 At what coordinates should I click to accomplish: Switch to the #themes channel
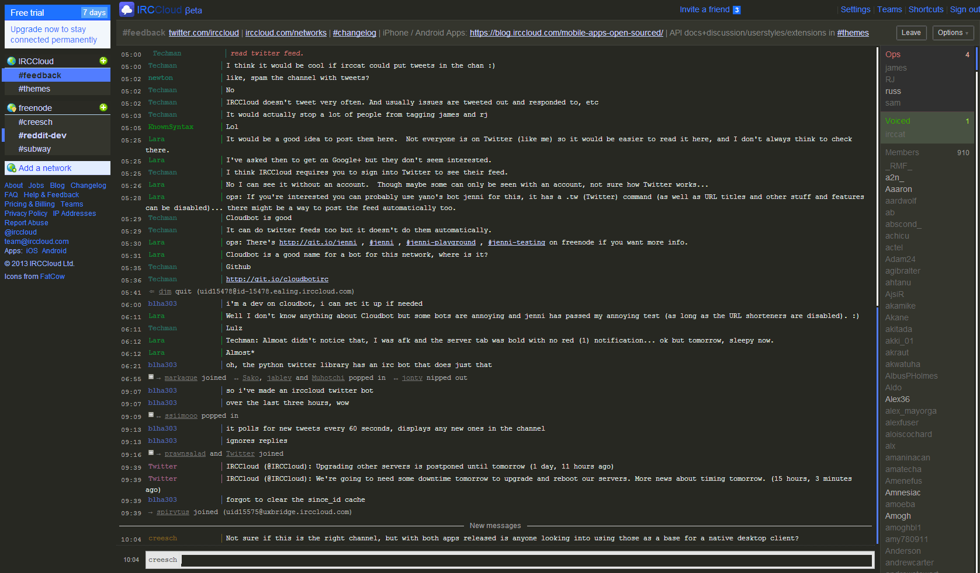(x=35, y=88)
